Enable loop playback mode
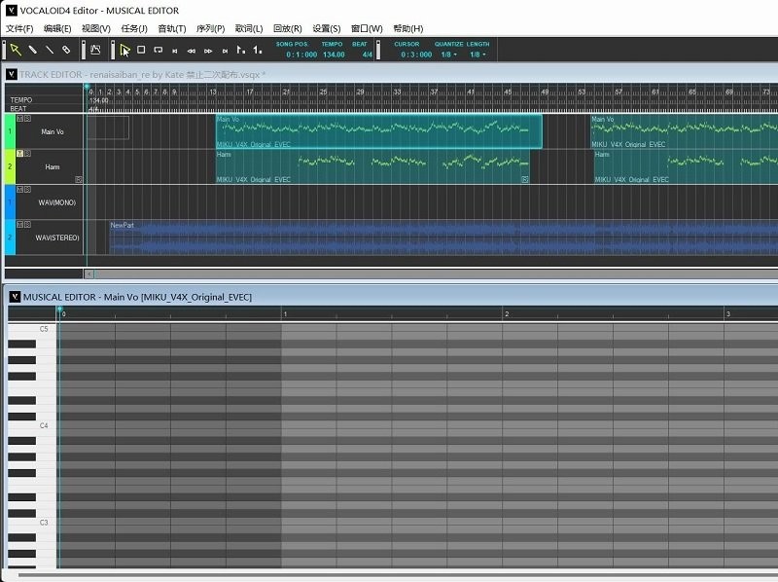 (157, 49)
